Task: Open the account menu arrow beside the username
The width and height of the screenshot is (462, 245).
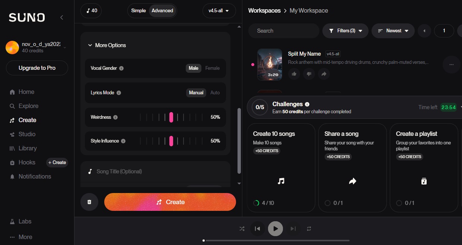Action: click(65, 48)
